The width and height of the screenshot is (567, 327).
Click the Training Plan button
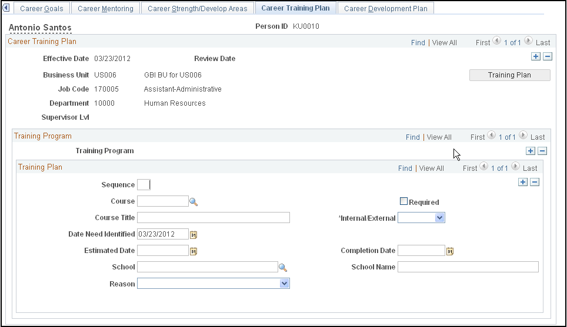pos(509,75)
